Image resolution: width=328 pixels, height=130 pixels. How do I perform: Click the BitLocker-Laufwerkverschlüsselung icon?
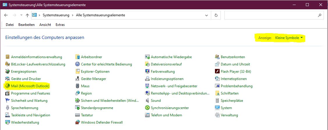pyautogui.click(x=8, y=64)
